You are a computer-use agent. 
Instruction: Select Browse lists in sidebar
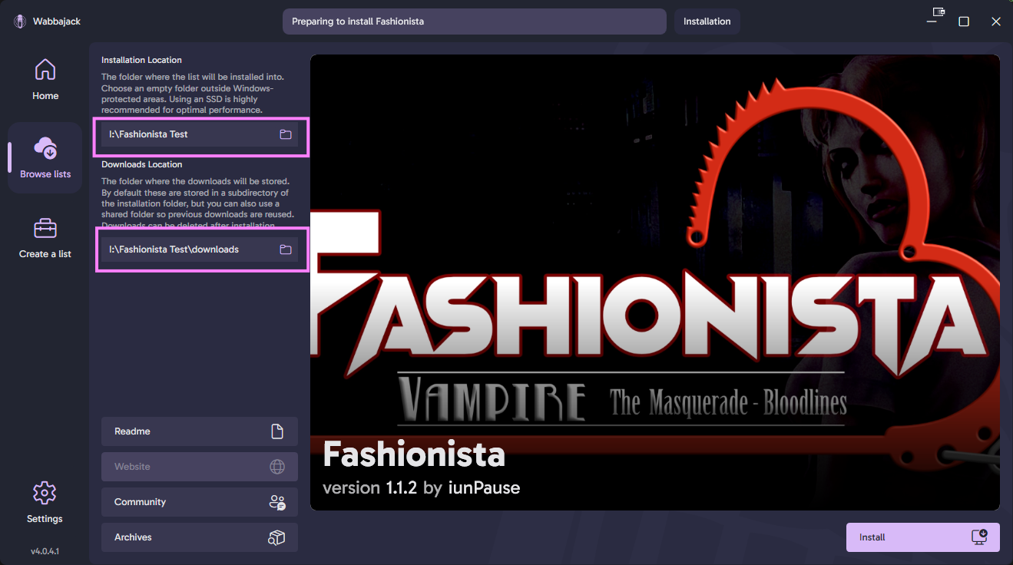(45, 157)
